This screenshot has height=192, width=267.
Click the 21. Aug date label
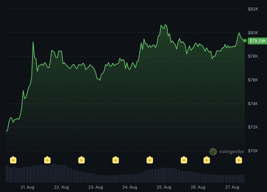[x=27, y=187]
